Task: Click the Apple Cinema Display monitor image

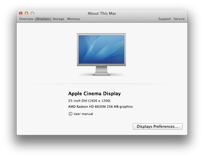Action: [101, 54]
